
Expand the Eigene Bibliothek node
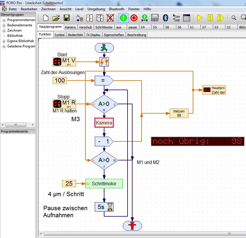coord(4,41)
